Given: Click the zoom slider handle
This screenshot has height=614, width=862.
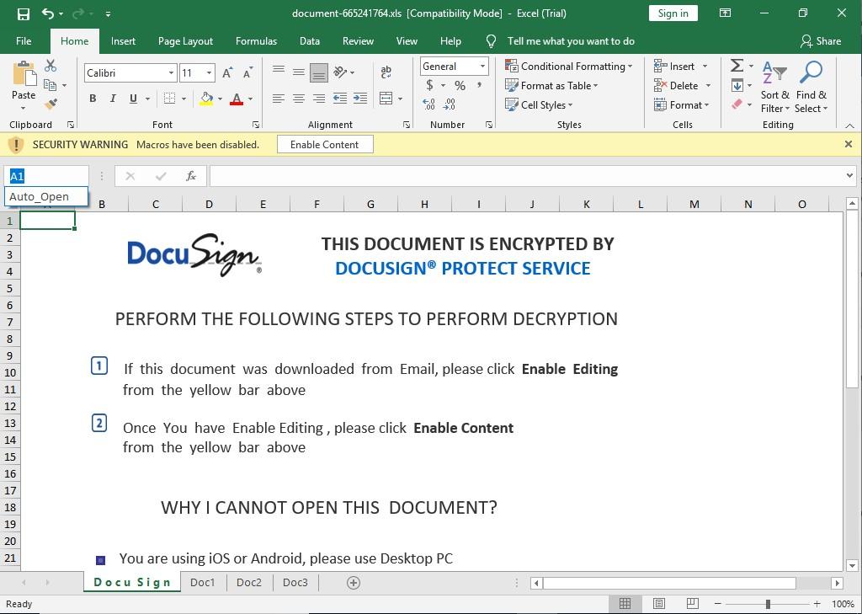Looking at the screenshot, I should coord(768,604).
